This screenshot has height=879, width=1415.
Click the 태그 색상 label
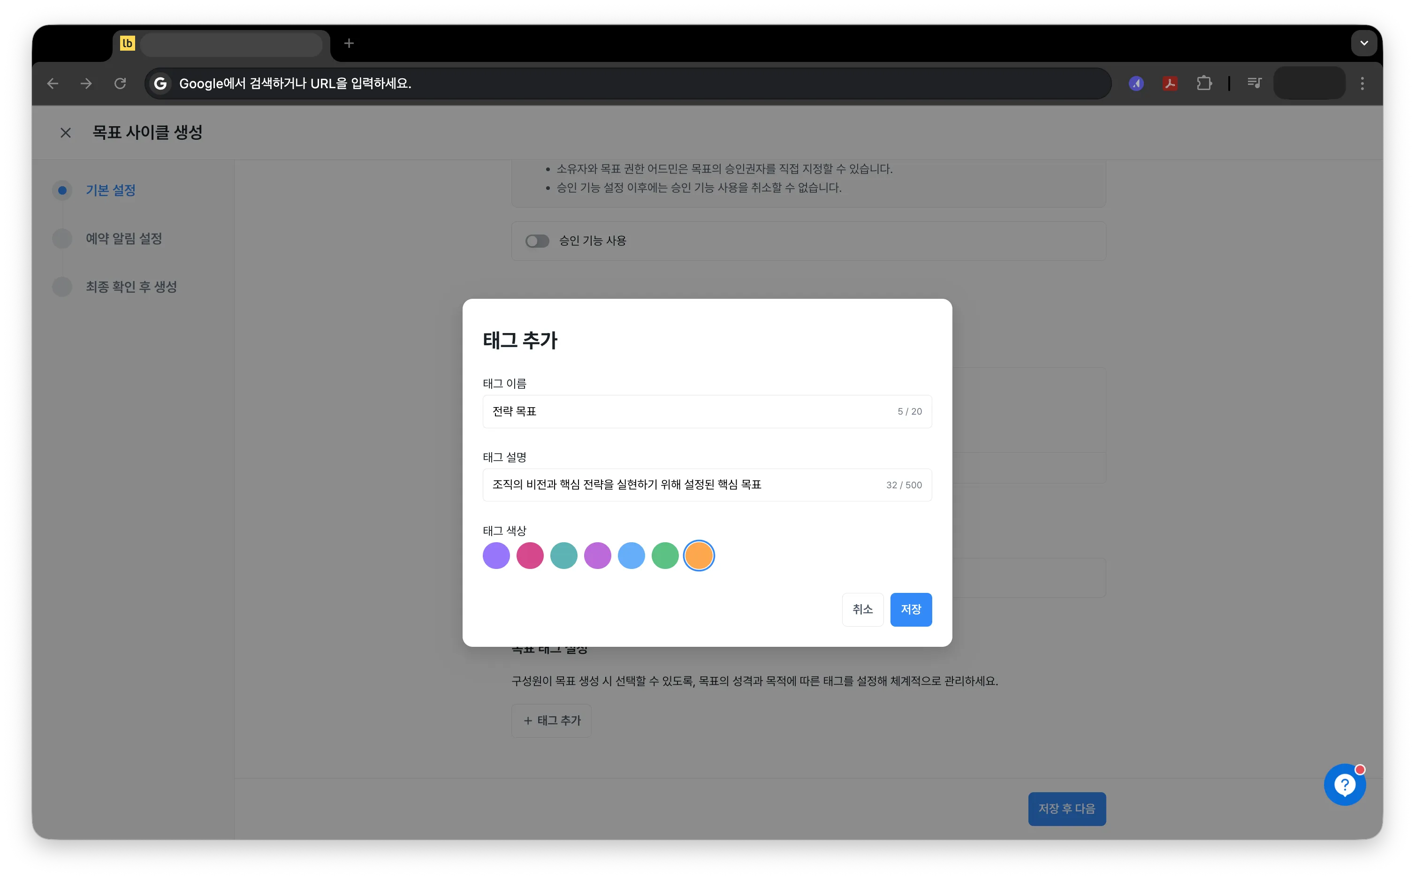[504, 531]
